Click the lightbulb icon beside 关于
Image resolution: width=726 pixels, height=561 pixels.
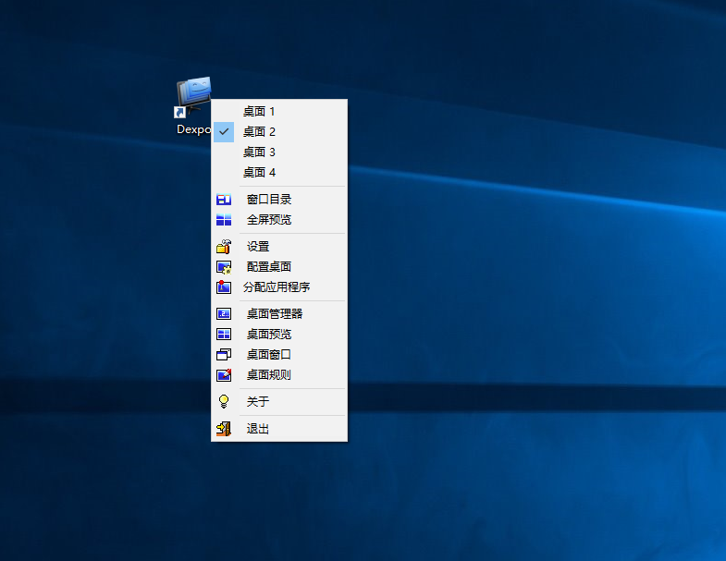tap(224, 402)
